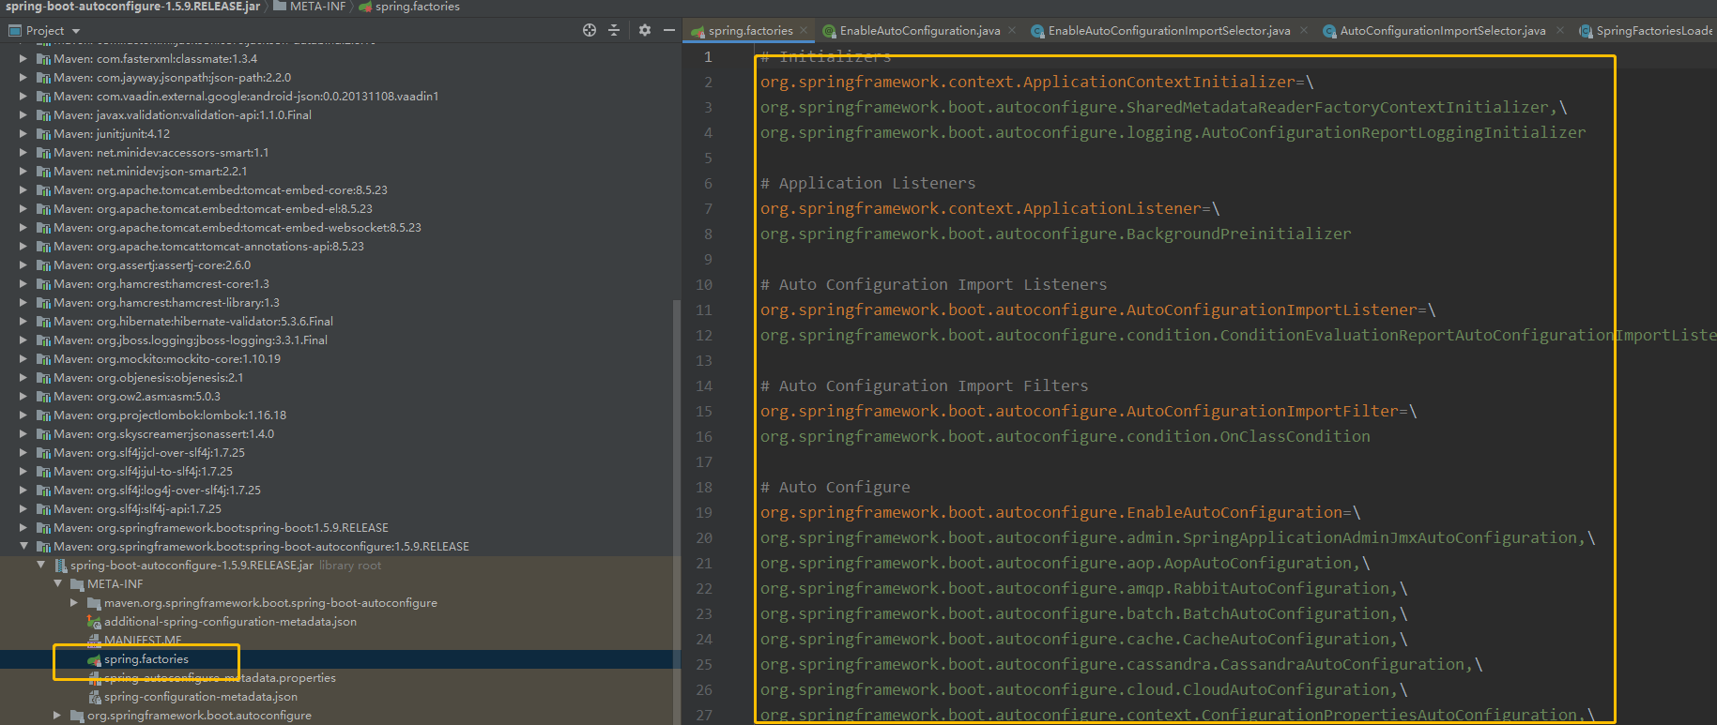
Task: Select additional-spring-configuration-metadata.json file
Action: coord(230,622)
